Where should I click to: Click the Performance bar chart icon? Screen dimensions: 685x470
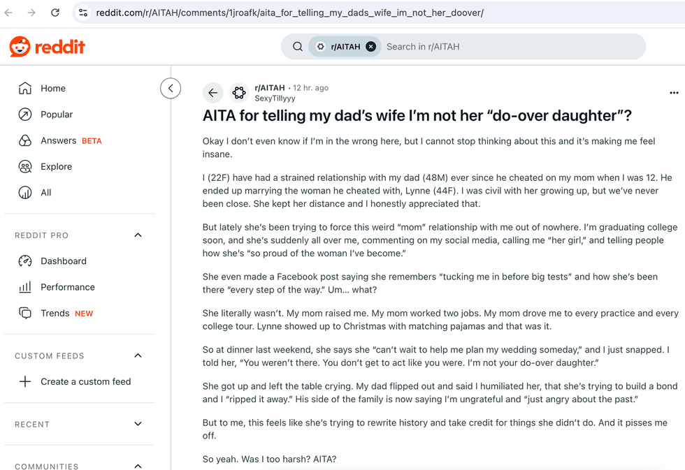pos(25,287)
